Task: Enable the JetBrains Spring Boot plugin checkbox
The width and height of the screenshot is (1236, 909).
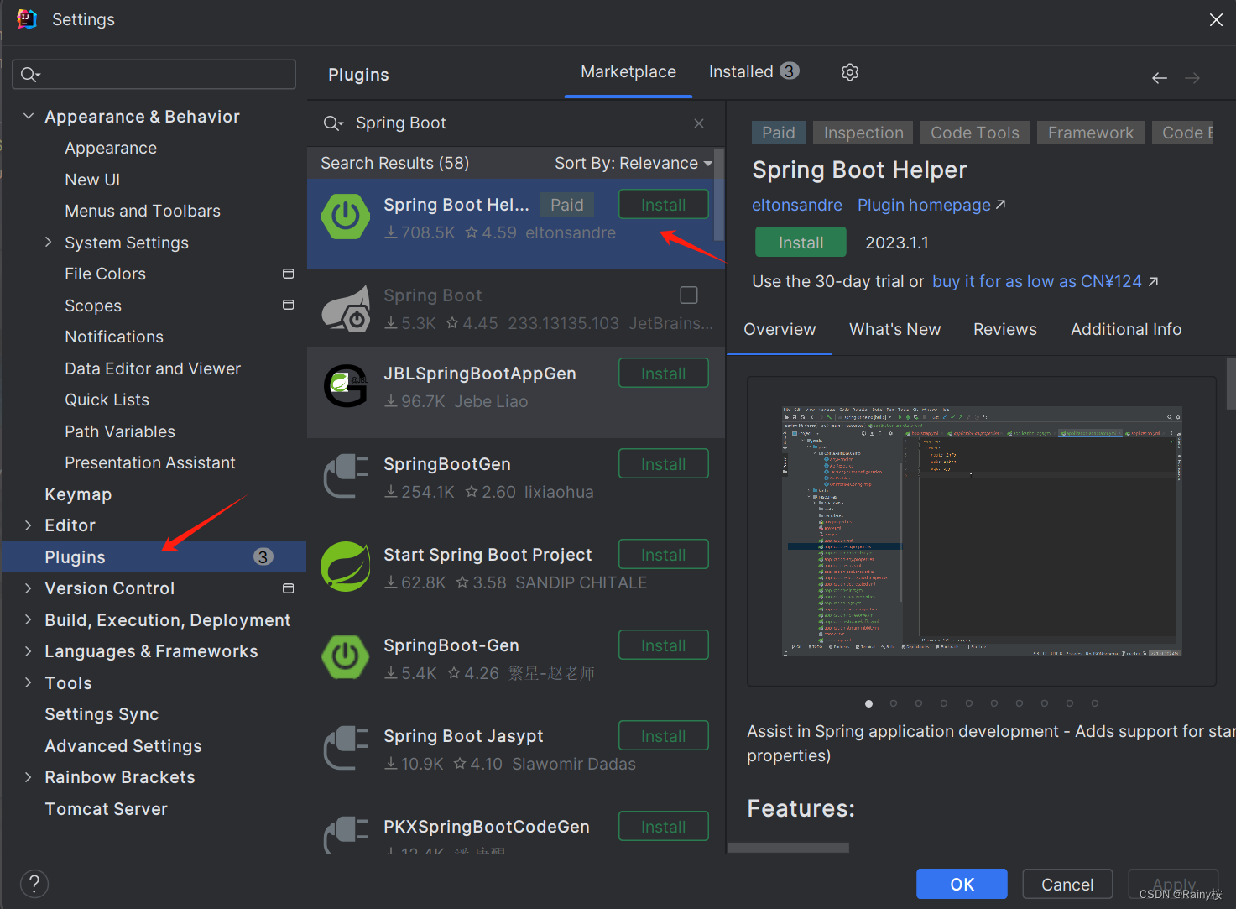Action: [x=688, y=295]
